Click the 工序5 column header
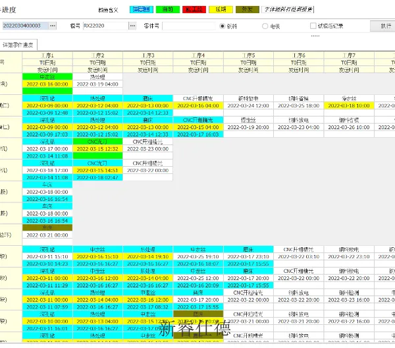The width and height of the screenshot is (395, 348). coord(248,55)
